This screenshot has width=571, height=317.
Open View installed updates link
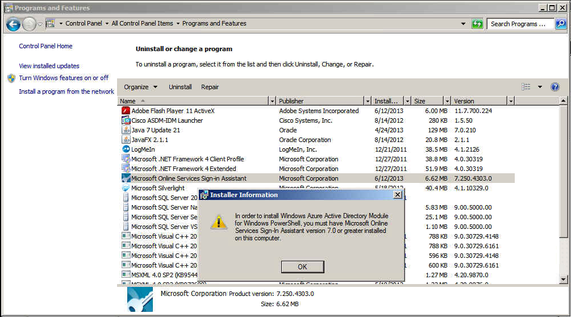pyautogui.click(x=49, y=66)
